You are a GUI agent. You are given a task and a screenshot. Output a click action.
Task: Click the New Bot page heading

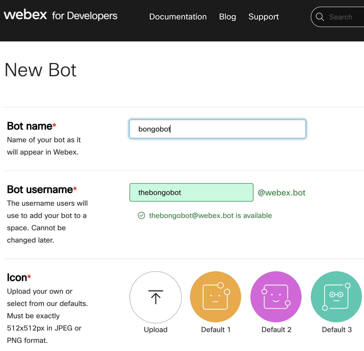[41, 70]
